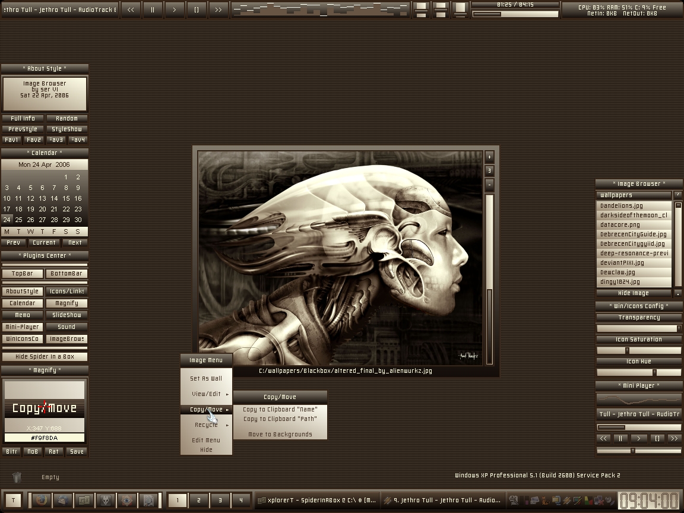Viewport: 684px width, 513px height.
Task: Open the Recycle Bin icon labeled Empty
Action: coord(17,477)
